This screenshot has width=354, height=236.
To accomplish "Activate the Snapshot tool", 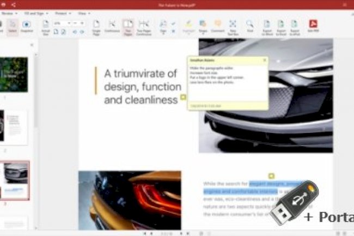I will [x=27, y=27].
